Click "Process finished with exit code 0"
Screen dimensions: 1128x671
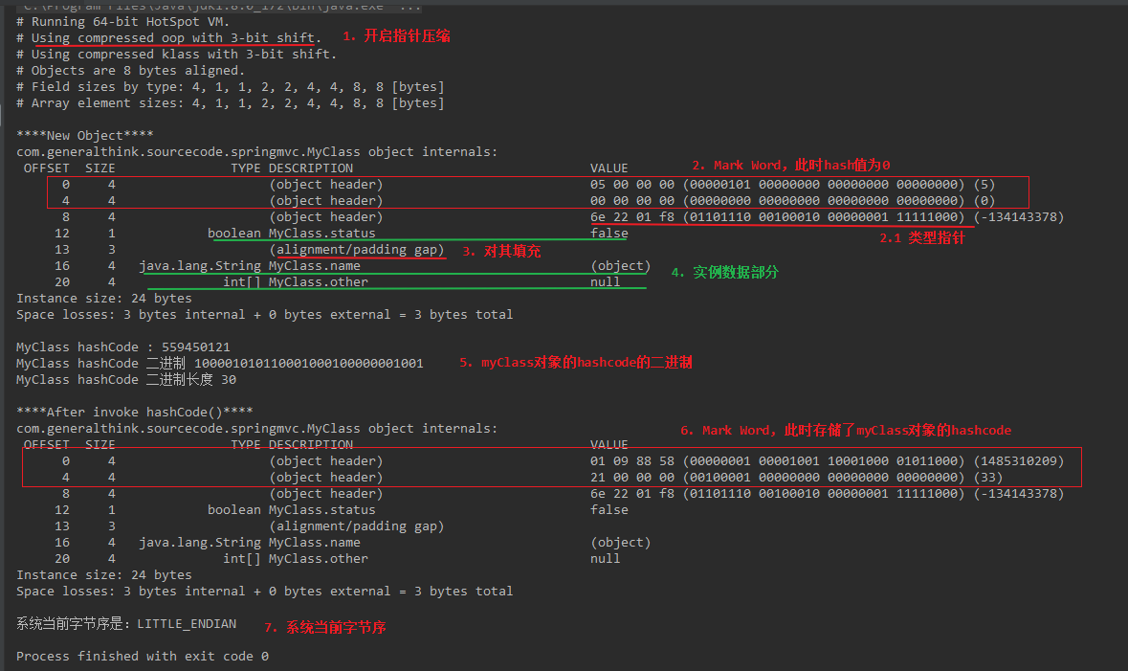tap(142, 657)
